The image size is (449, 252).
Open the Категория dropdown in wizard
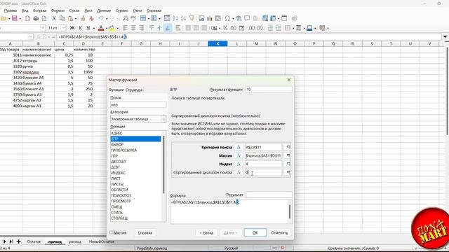coord(163,119)
